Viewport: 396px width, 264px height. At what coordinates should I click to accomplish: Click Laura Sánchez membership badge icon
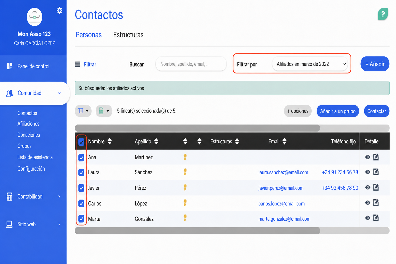click(x=185, y=172)
